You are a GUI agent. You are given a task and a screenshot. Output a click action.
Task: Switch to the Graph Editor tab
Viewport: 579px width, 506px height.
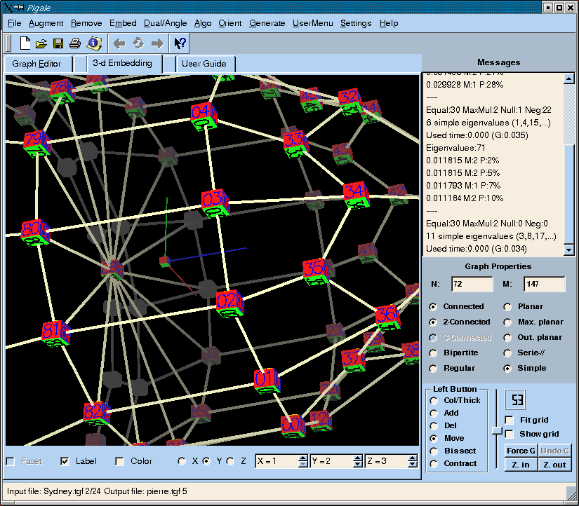pos(36,64)
